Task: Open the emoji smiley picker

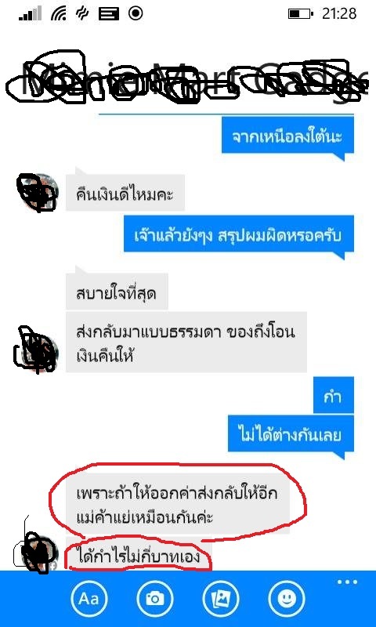Action: point(287,599)
